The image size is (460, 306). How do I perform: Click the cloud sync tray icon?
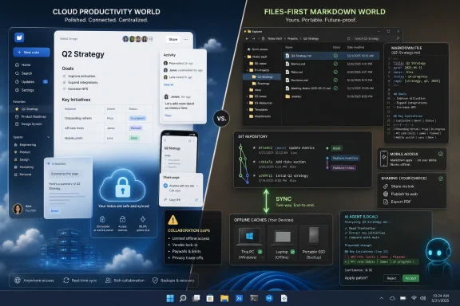click(392, 298)
